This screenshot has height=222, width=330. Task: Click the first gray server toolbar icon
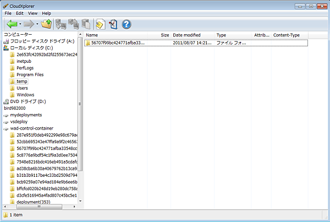(61, 24)
